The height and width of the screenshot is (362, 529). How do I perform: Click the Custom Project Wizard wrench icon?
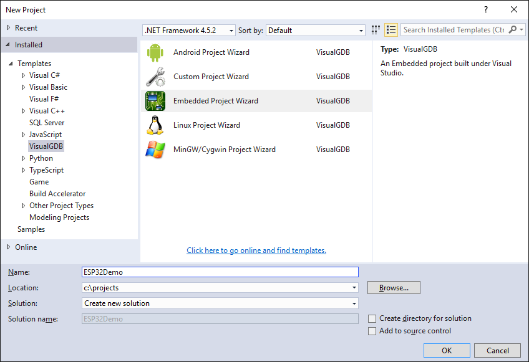tap(155, 77)
